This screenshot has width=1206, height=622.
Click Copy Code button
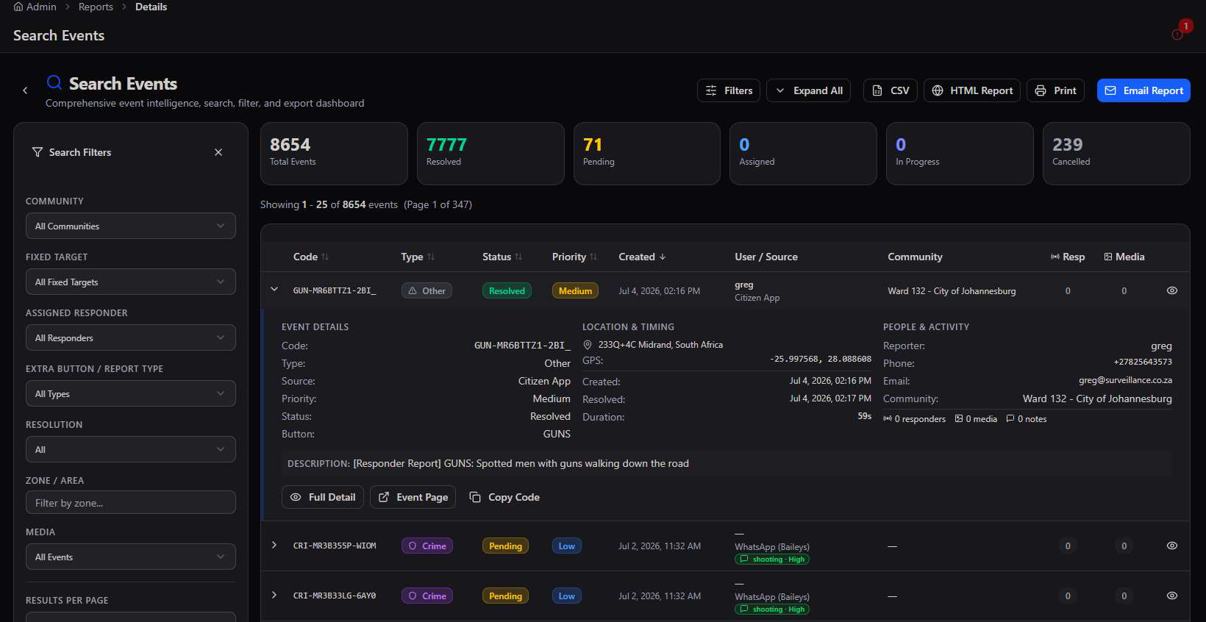pyautogui.click(x=504, y=497)
